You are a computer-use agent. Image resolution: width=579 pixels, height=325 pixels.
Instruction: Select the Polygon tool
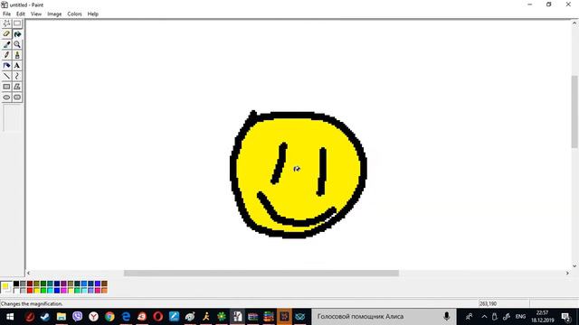pyautogui.click(x=17, y=87)
